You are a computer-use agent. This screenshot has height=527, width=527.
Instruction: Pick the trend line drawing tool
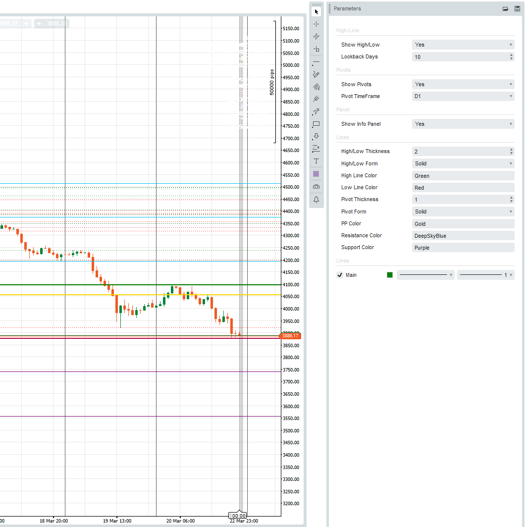point(316,63)
